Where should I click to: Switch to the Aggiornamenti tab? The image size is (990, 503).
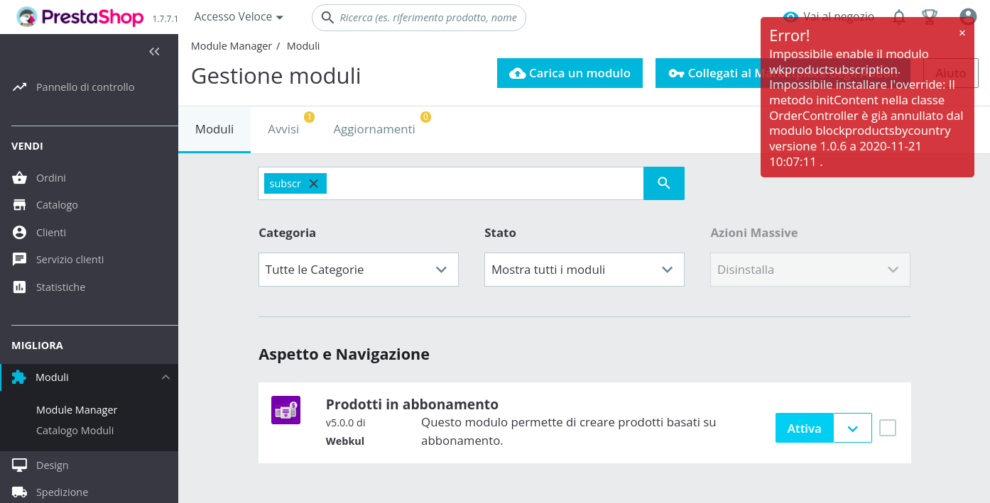pos(374,129)
